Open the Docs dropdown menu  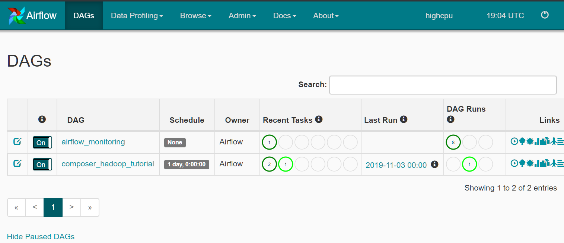(285, 16)
